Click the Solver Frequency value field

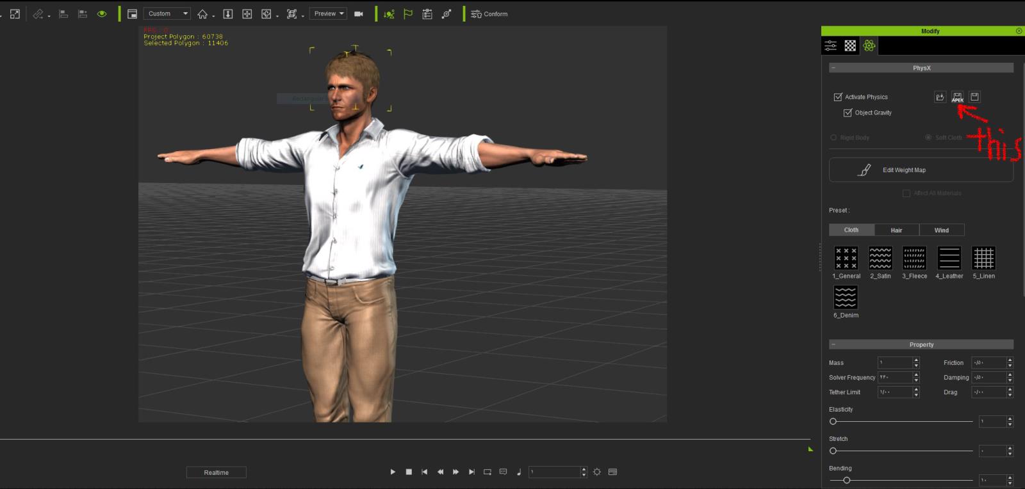895,377
